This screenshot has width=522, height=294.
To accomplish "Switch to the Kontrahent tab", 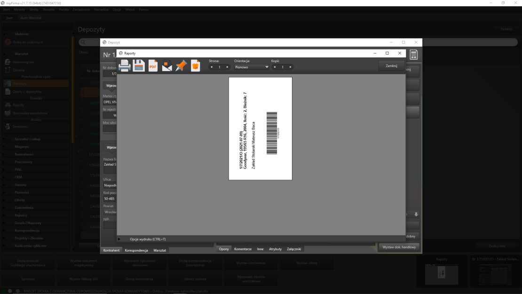I will (x=111, y=250).
